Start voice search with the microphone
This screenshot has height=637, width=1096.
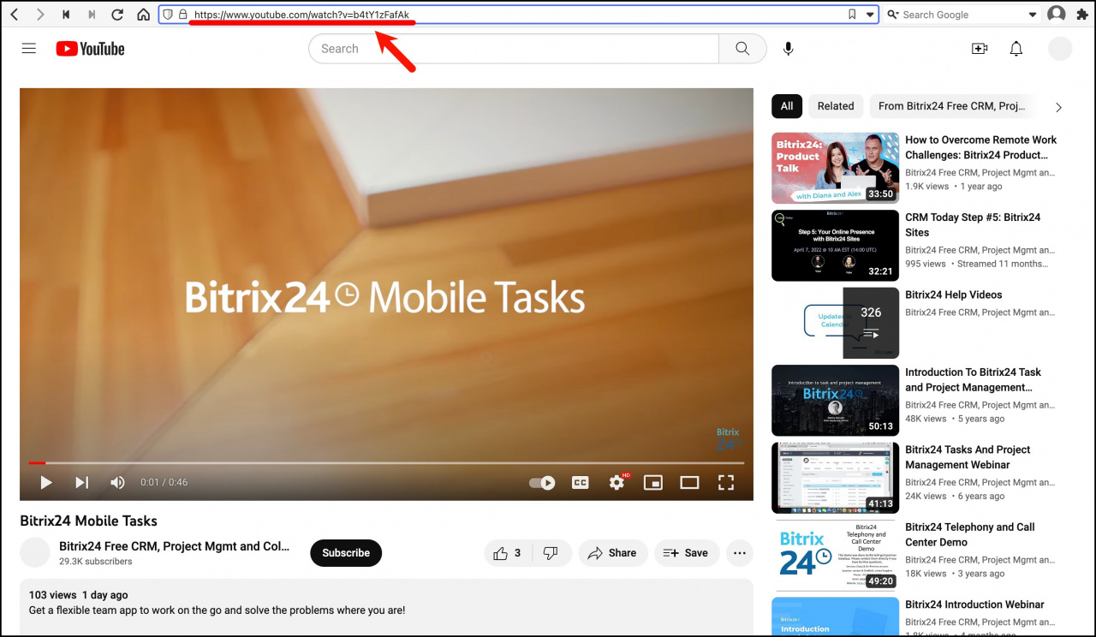coord(789,49)
